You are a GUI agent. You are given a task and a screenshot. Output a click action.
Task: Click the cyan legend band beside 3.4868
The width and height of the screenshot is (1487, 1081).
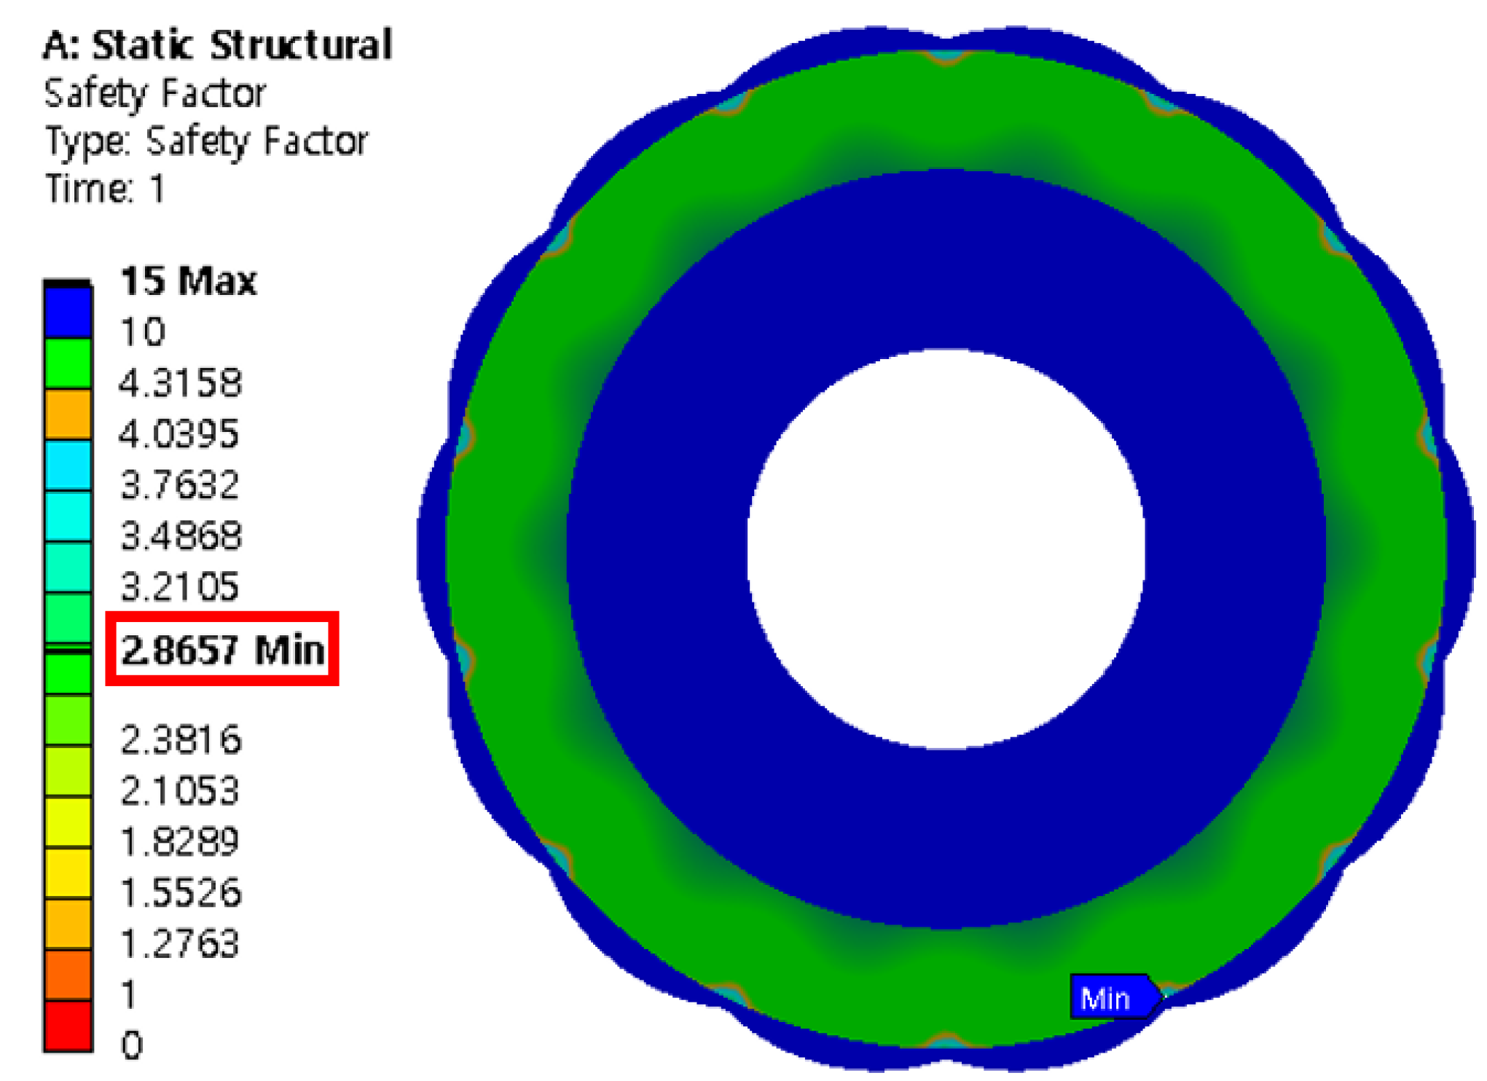(68, 516)
